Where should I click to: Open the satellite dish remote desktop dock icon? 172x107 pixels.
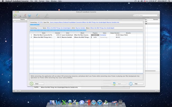[x=76, y=103]
